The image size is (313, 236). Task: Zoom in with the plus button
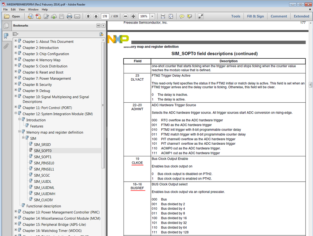point(133,16)
